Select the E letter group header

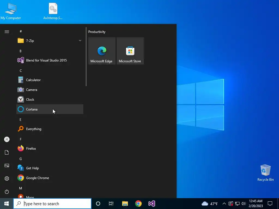20,120
